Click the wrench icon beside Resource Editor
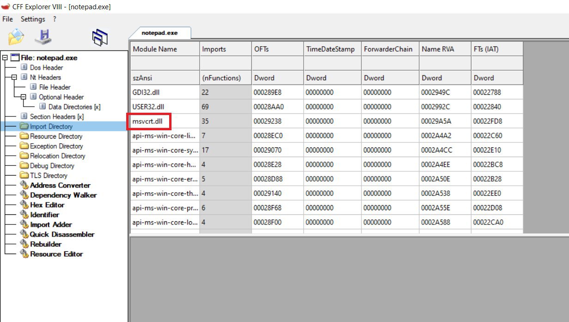The image size is (569, 322). click(24, 254)
